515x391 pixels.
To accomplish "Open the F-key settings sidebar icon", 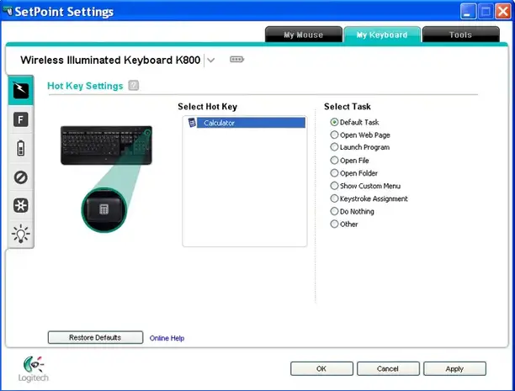I will point(21,119).
